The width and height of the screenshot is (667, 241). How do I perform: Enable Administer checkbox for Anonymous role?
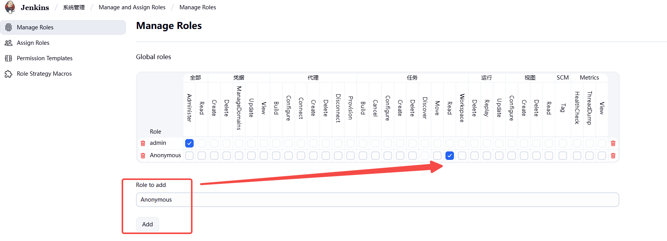point(189,156)
